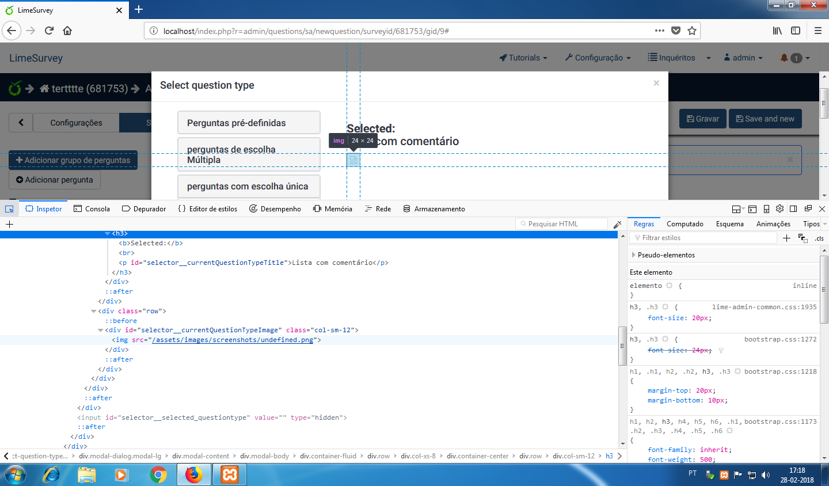The image size is (829, 486).
Task: Click the Firefox home button
Action: [67, 31]
